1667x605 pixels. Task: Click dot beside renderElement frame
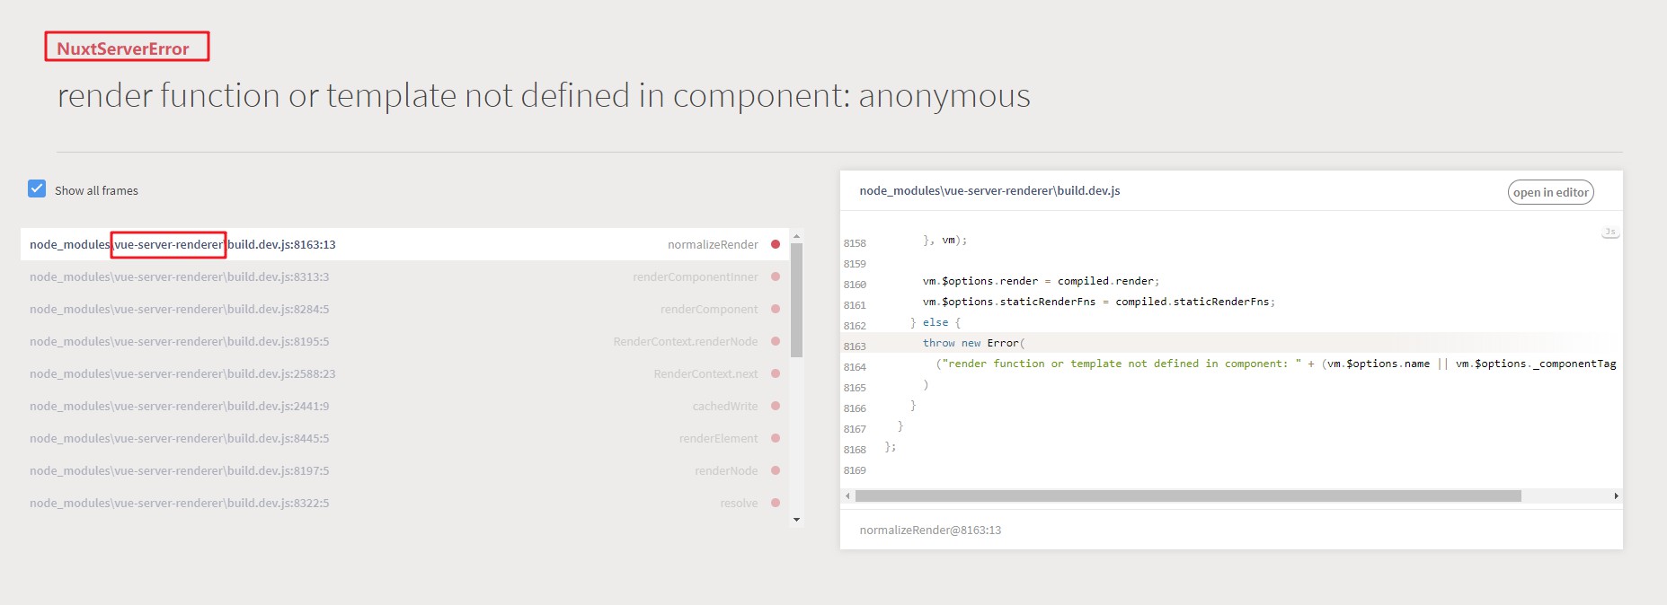coord(776,438)
